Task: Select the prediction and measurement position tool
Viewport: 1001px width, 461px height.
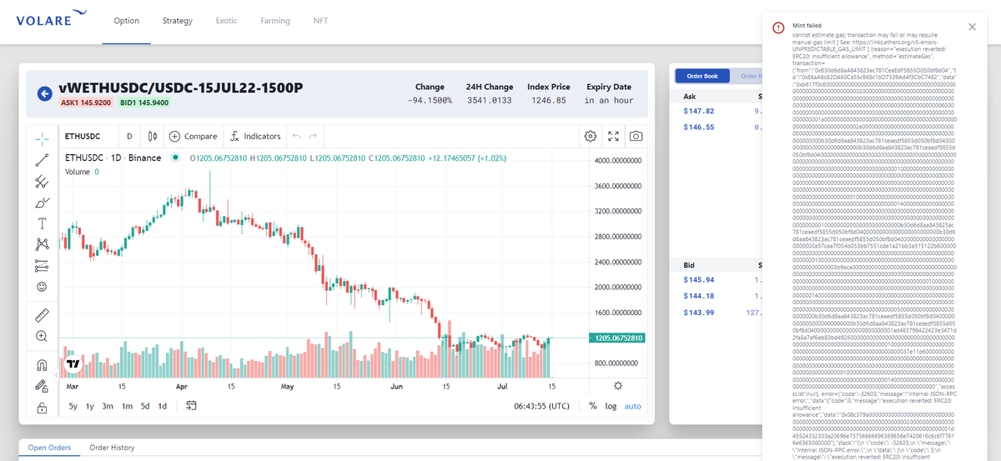Action: [42, 266]
